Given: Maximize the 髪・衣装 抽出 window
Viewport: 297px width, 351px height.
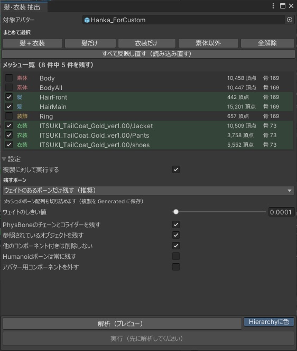Looking at the screenshot, I should (283, 6).
